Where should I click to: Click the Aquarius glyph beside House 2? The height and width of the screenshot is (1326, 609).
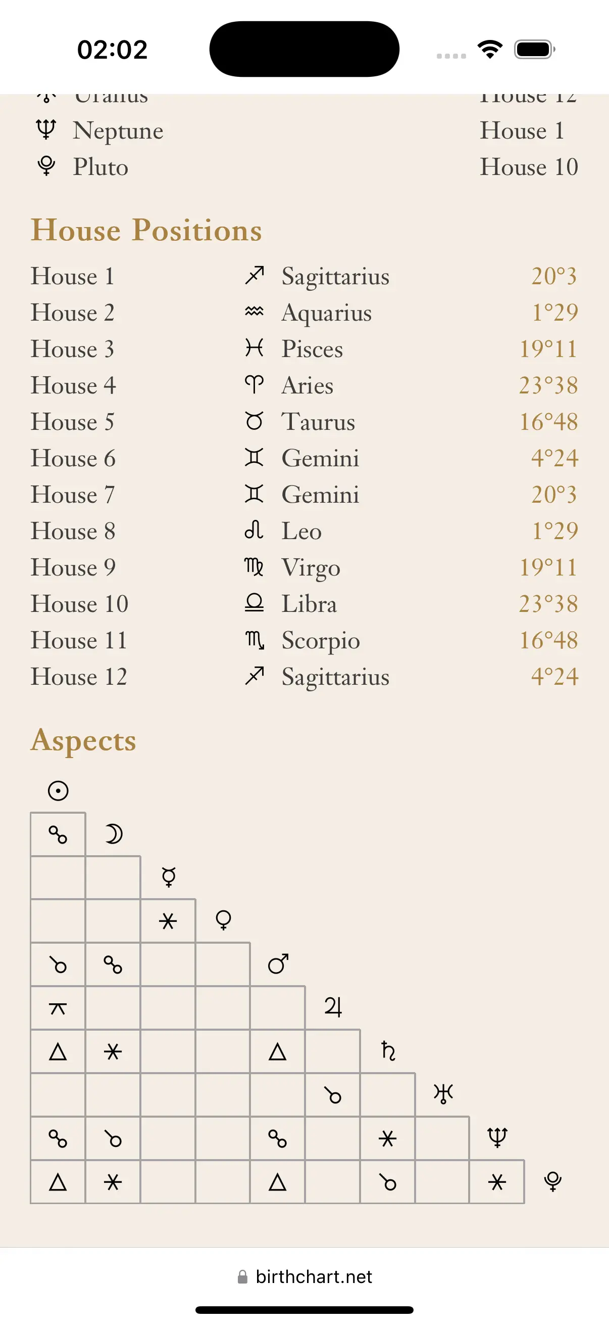point(255,312)
